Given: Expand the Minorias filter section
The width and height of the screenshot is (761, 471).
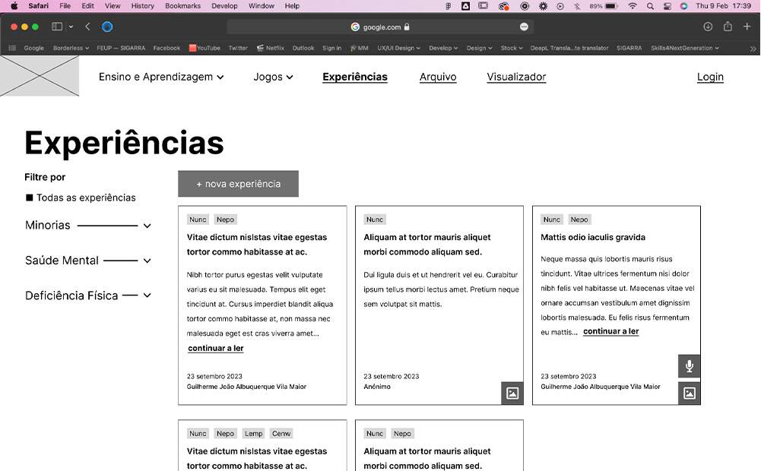Looking at the screenshot, I should [147, 226].
